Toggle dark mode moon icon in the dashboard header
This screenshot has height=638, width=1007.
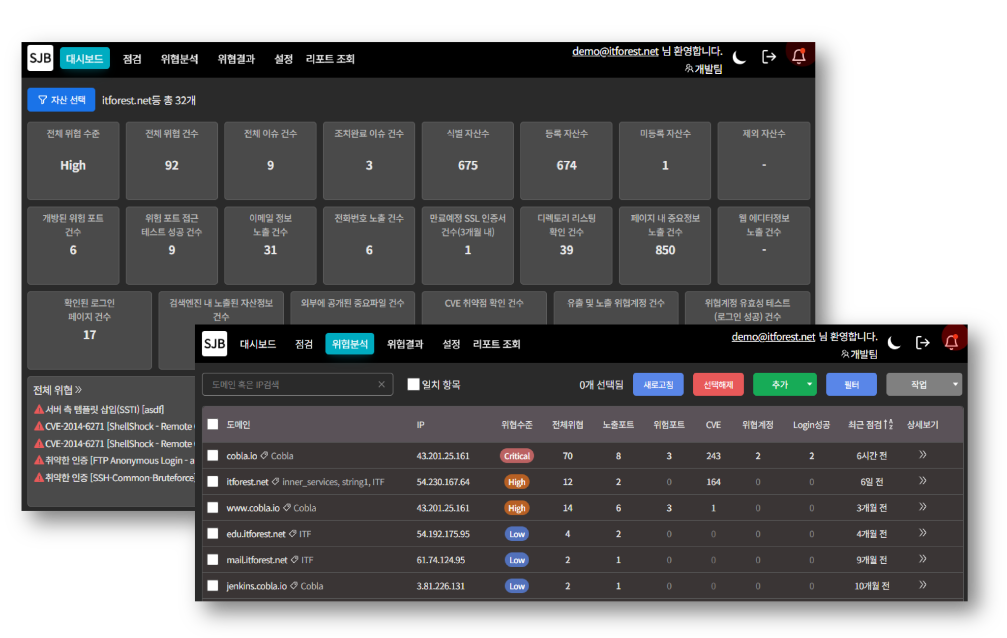[740, 58]
